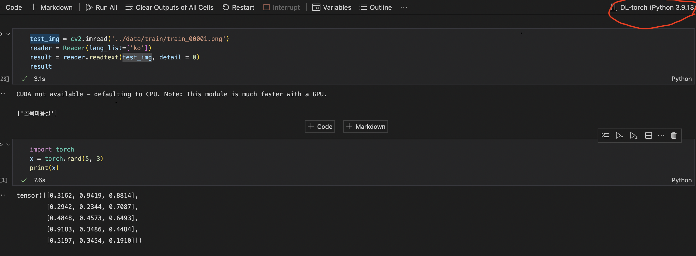696x256 pixels.
Task: Run the cv2.imread code cell
Action: (x=1, y=34)
